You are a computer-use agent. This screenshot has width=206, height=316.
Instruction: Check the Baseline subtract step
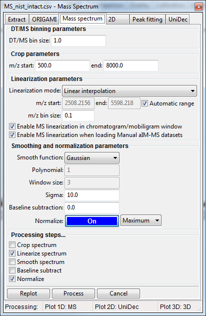click(12, 270)
